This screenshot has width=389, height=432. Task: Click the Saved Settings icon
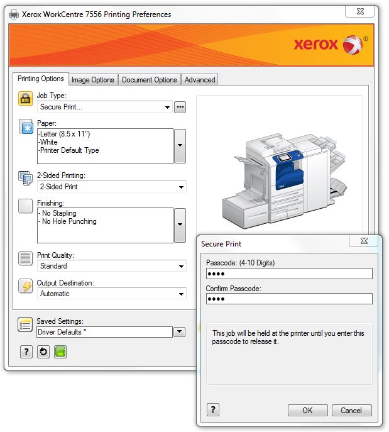tap(26, 324)
